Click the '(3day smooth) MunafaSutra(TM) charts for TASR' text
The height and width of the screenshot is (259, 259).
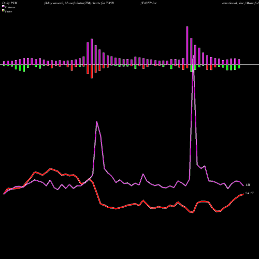[x=79, y=3]
